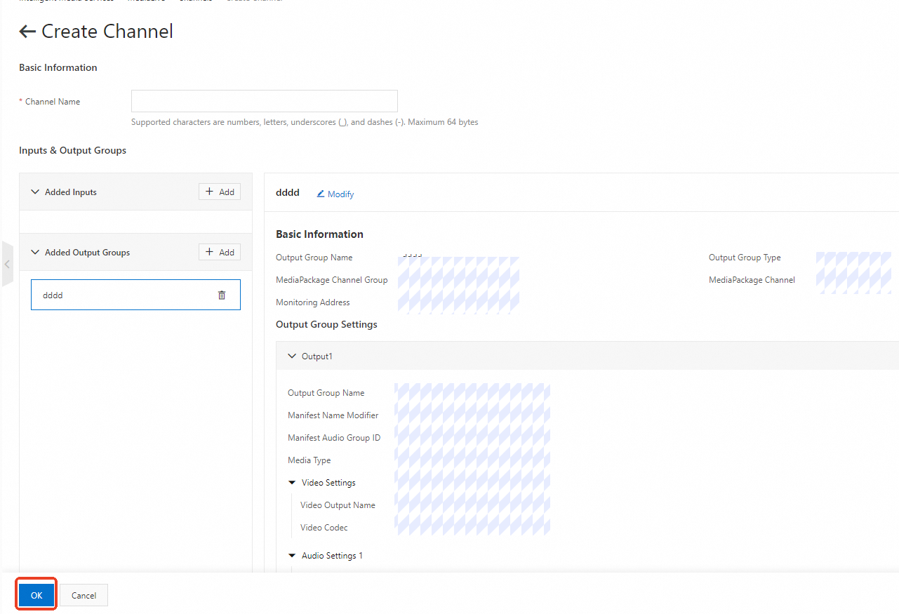Click the plus icon in Added Inputs
The image size is (899, 614).
pyautogui.click(x=209, y=192)
